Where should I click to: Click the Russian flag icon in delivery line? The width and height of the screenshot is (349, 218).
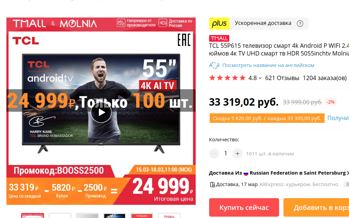click(246, 173)
